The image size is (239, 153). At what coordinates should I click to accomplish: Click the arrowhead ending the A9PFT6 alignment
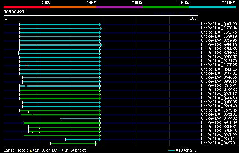click(x=101, y=45)
